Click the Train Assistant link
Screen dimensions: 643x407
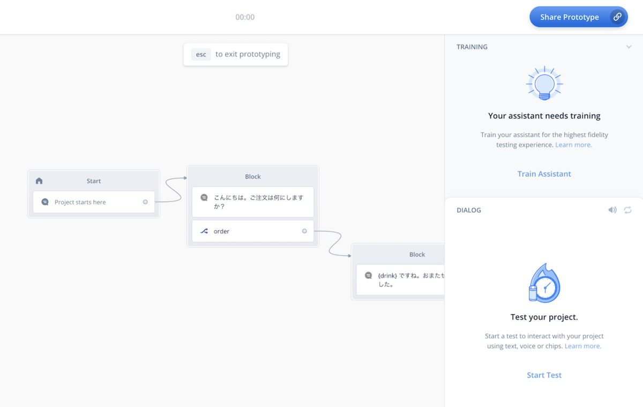point(544,174)
